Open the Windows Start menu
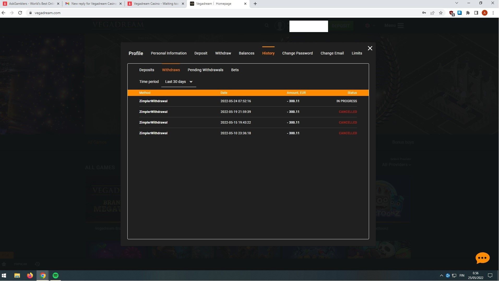Image resolution: width=499 pixels, height=281 pixels. 4,276
